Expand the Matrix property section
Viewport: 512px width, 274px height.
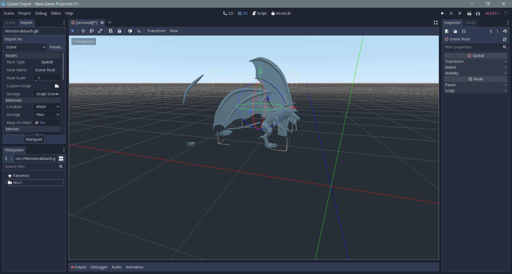point(476,67)
